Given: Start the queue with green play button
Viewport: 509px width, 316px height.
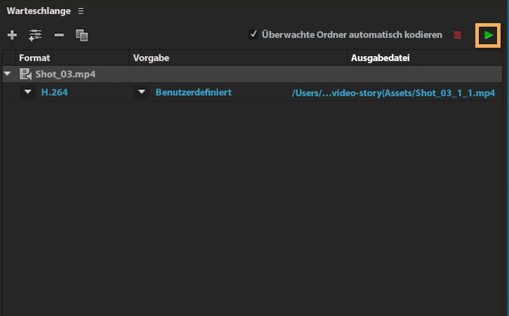Looking at the screenshot, I should pyautogui.click(x=489, y=34).
